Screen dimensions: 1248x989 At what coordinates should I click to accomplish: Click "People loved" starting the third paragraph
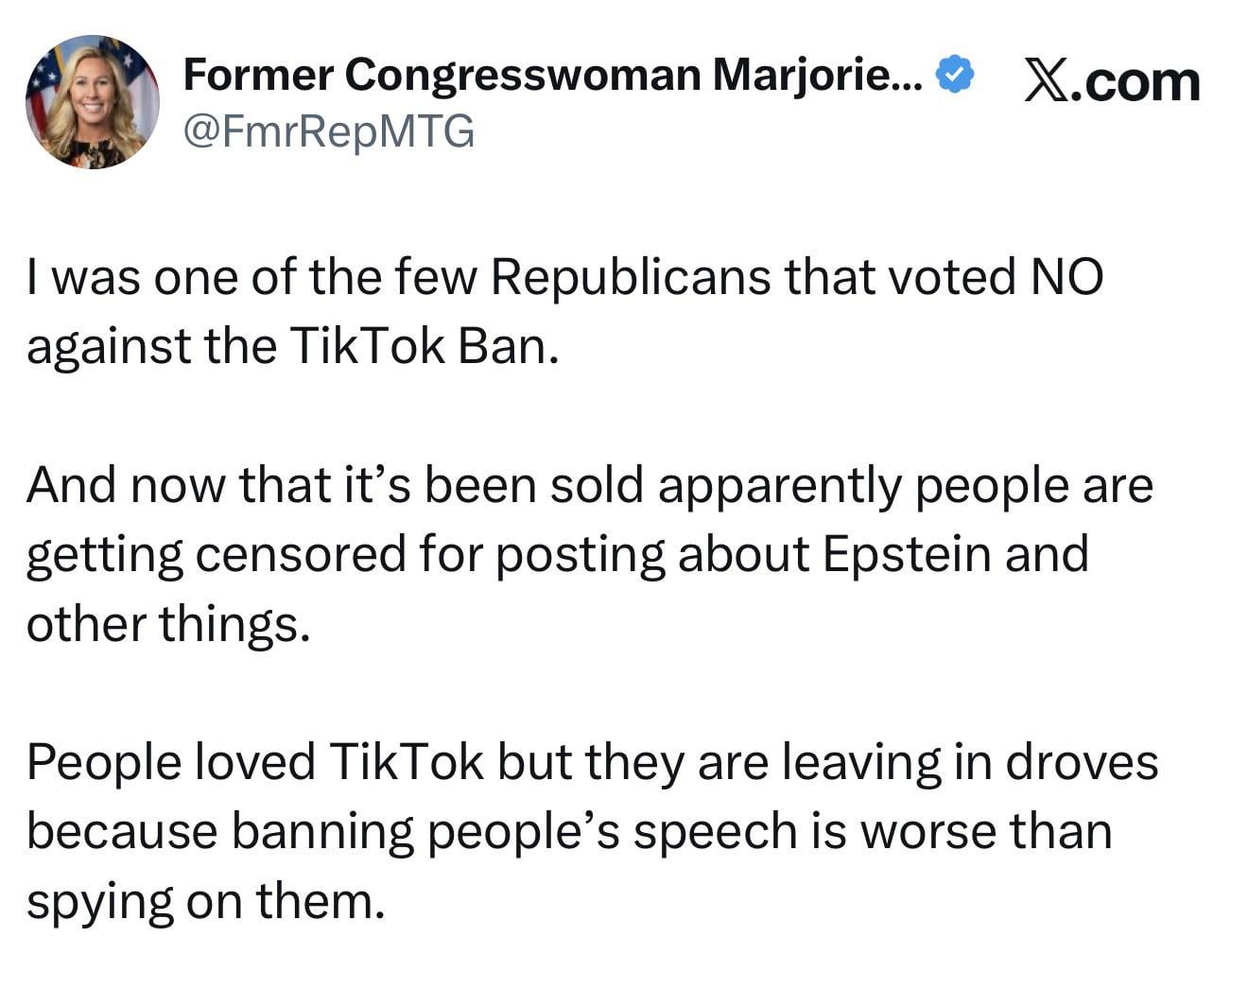coord(171,762)
